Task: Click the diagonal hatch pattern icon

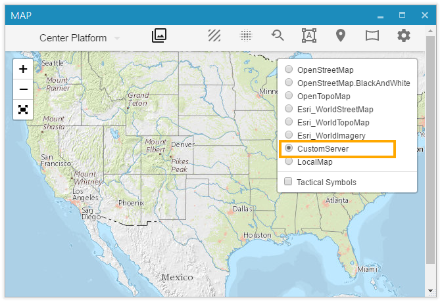Action: tap(214, 35)
